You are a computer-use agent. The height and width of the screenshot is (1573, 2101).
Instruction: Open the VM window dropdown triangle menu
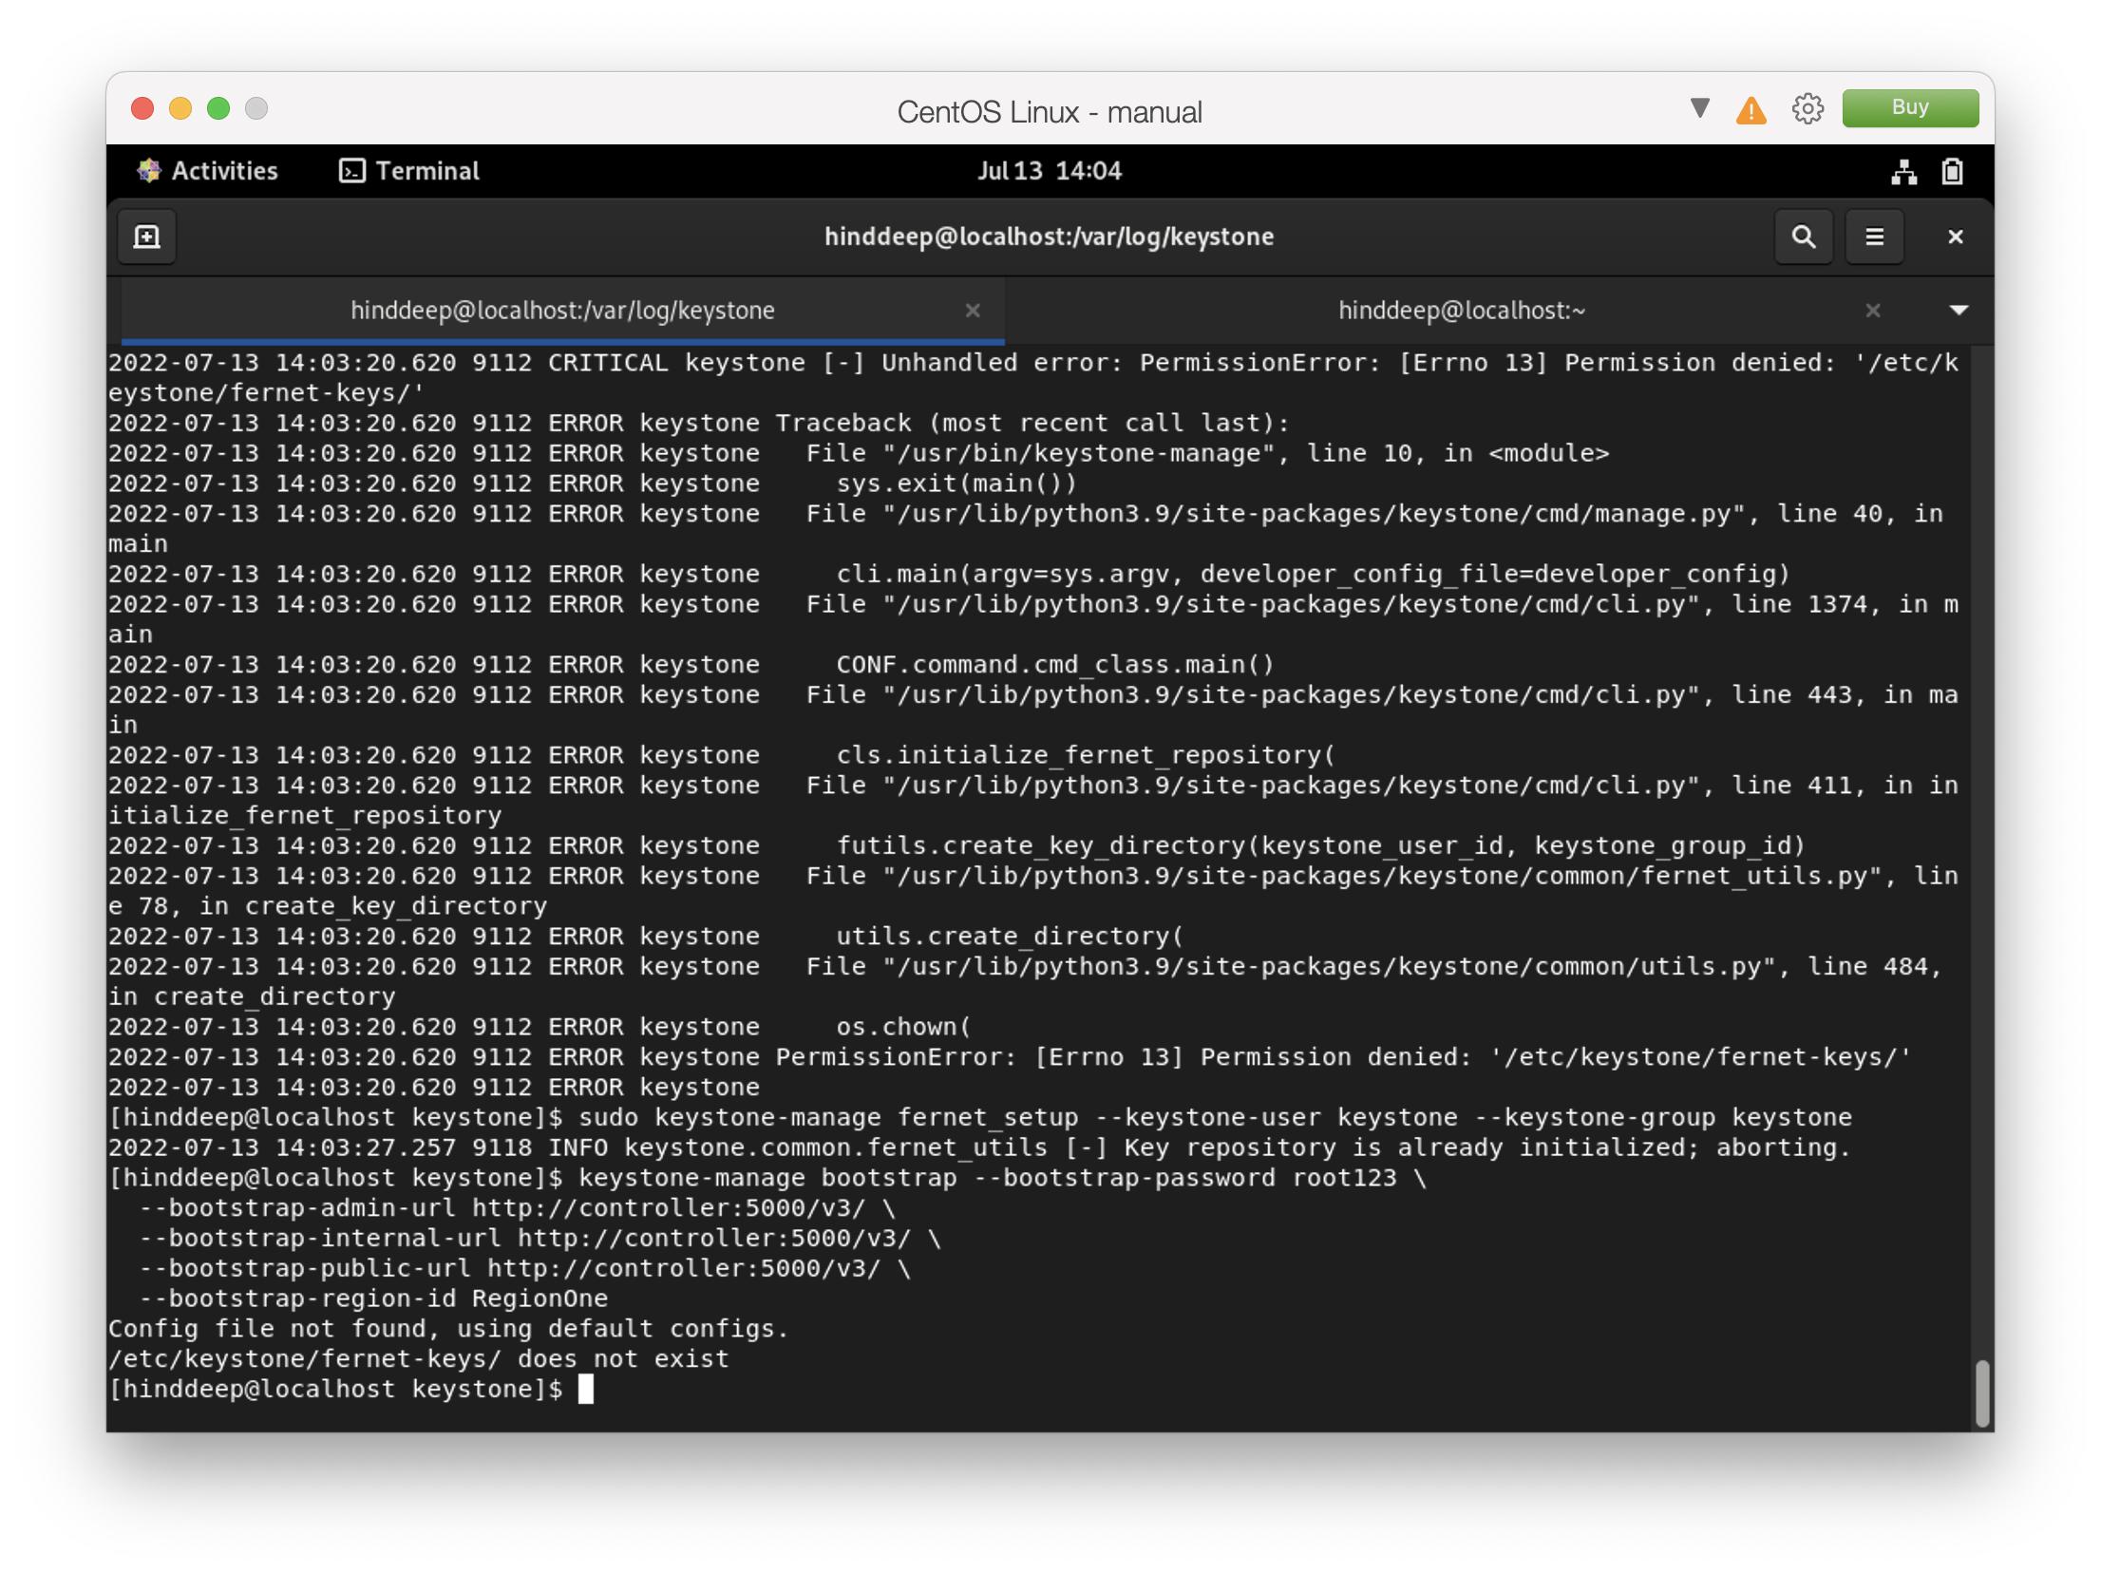click(x=1700, y=108)
